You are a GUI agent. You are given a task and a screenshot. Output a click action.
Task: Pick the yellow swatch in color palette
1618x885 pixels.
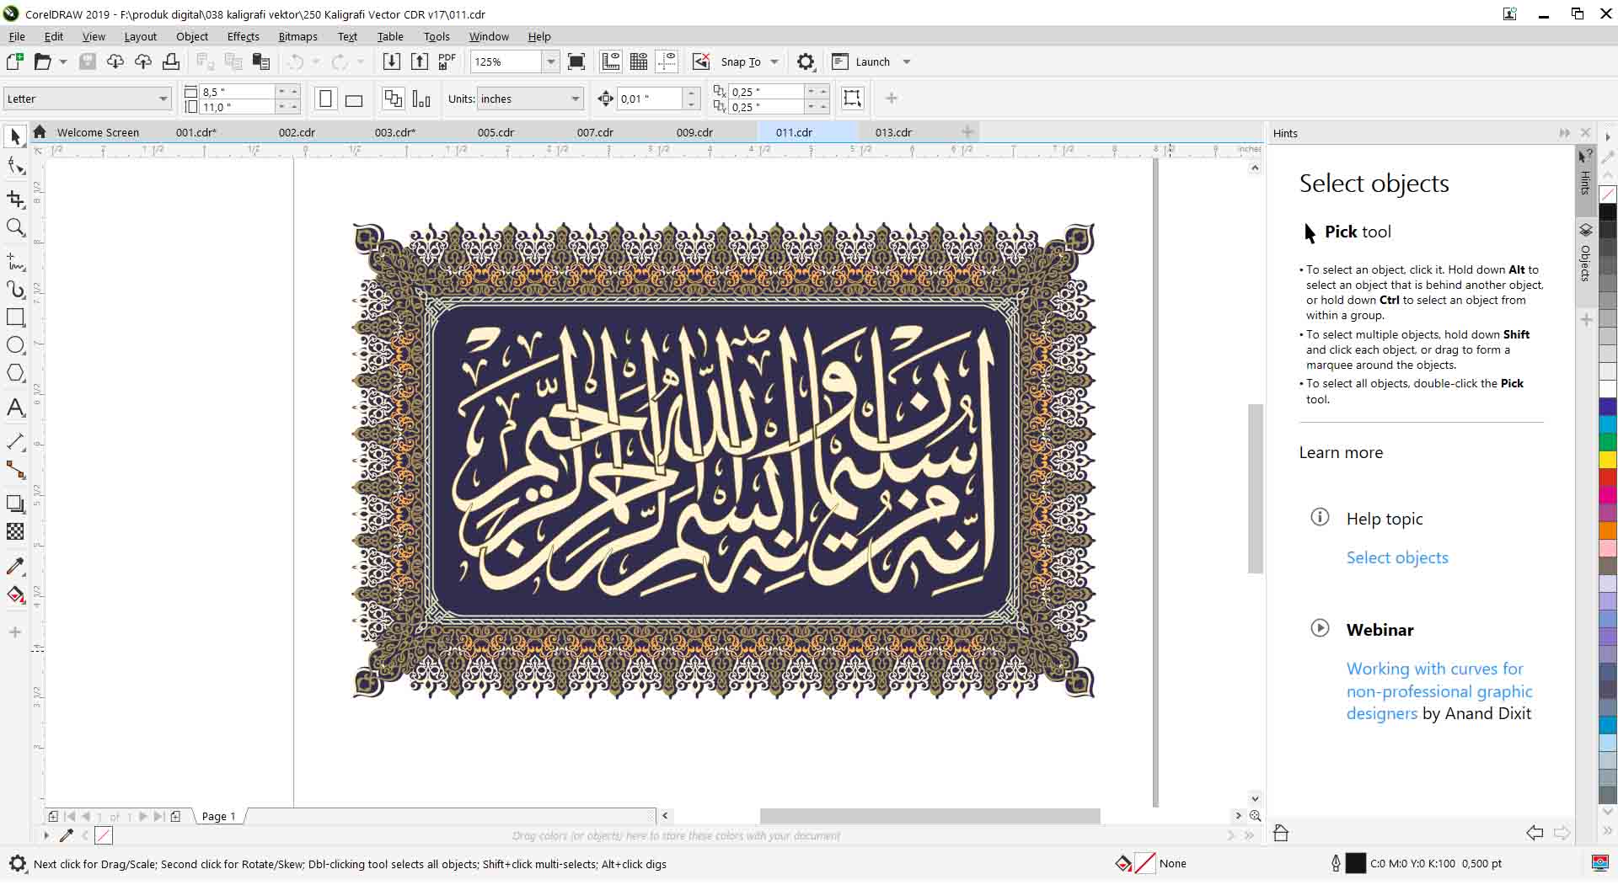point(1608,460)
